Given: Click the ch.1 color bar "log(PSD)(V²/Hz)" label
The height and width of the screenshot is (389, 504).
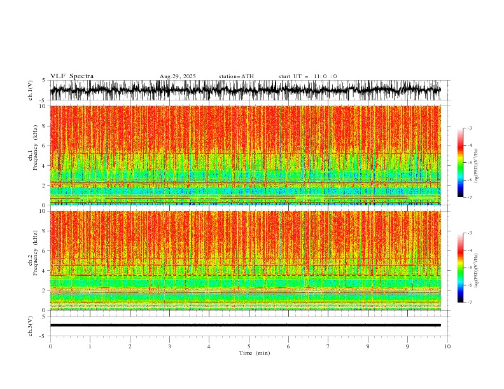Looking at the screenshot, I should point(476,166).
